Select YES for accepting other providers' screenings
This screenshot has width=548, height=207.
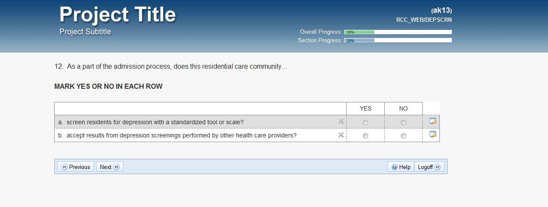pos(365,136)
